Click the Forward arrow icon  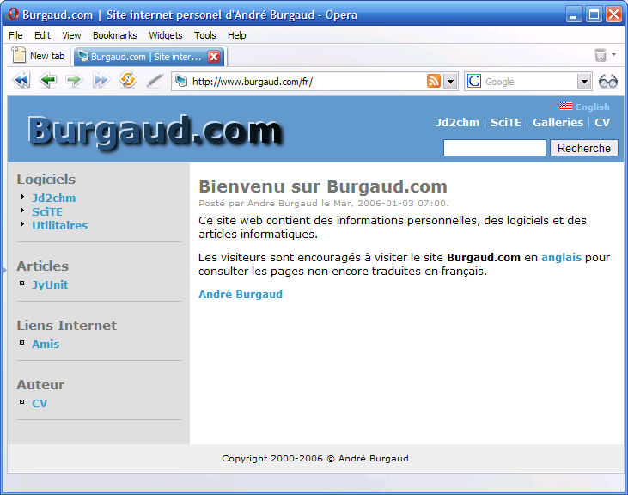tap(75, 81)
